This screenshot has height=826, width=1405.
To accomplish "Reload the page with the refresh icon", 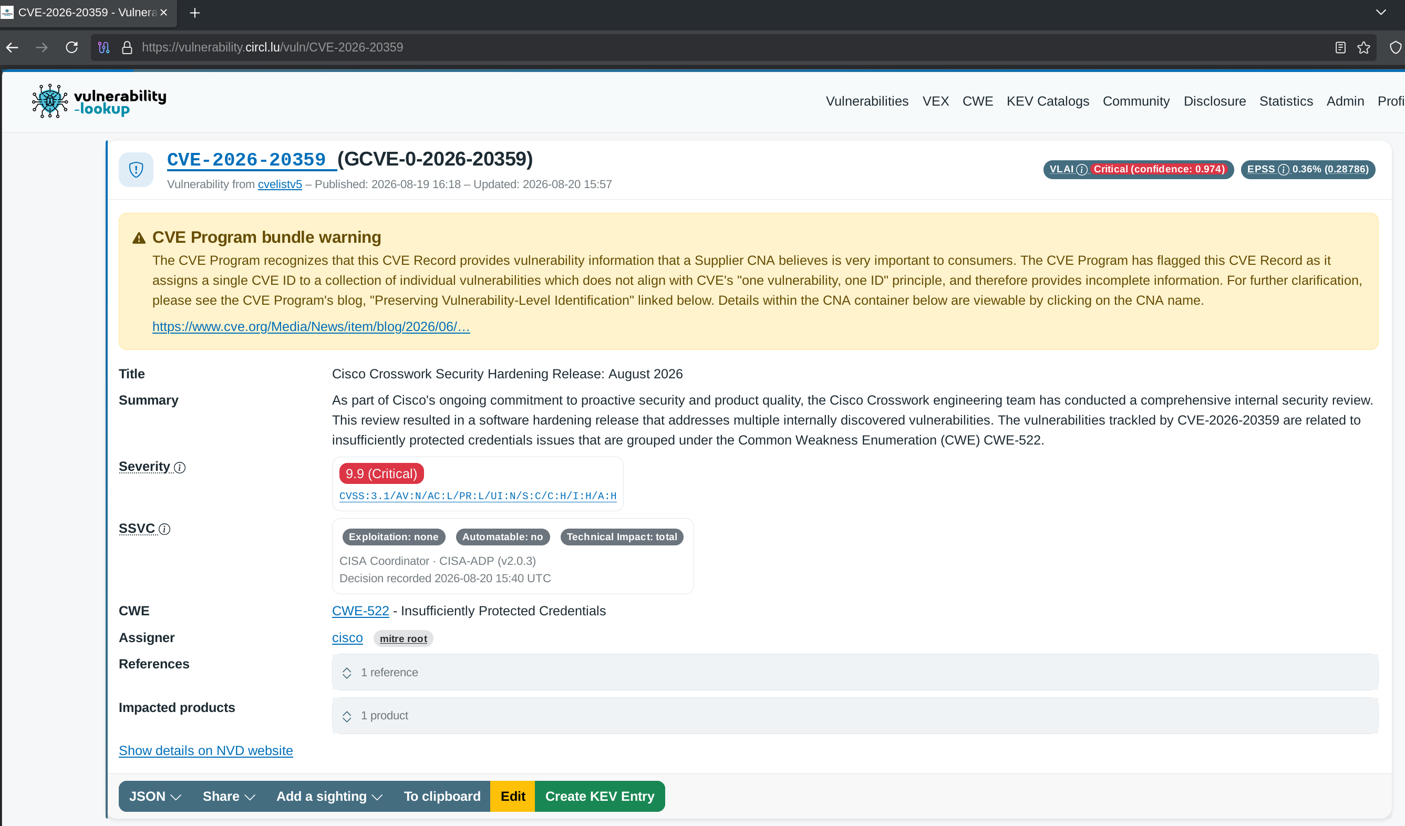I will point(72,47).
